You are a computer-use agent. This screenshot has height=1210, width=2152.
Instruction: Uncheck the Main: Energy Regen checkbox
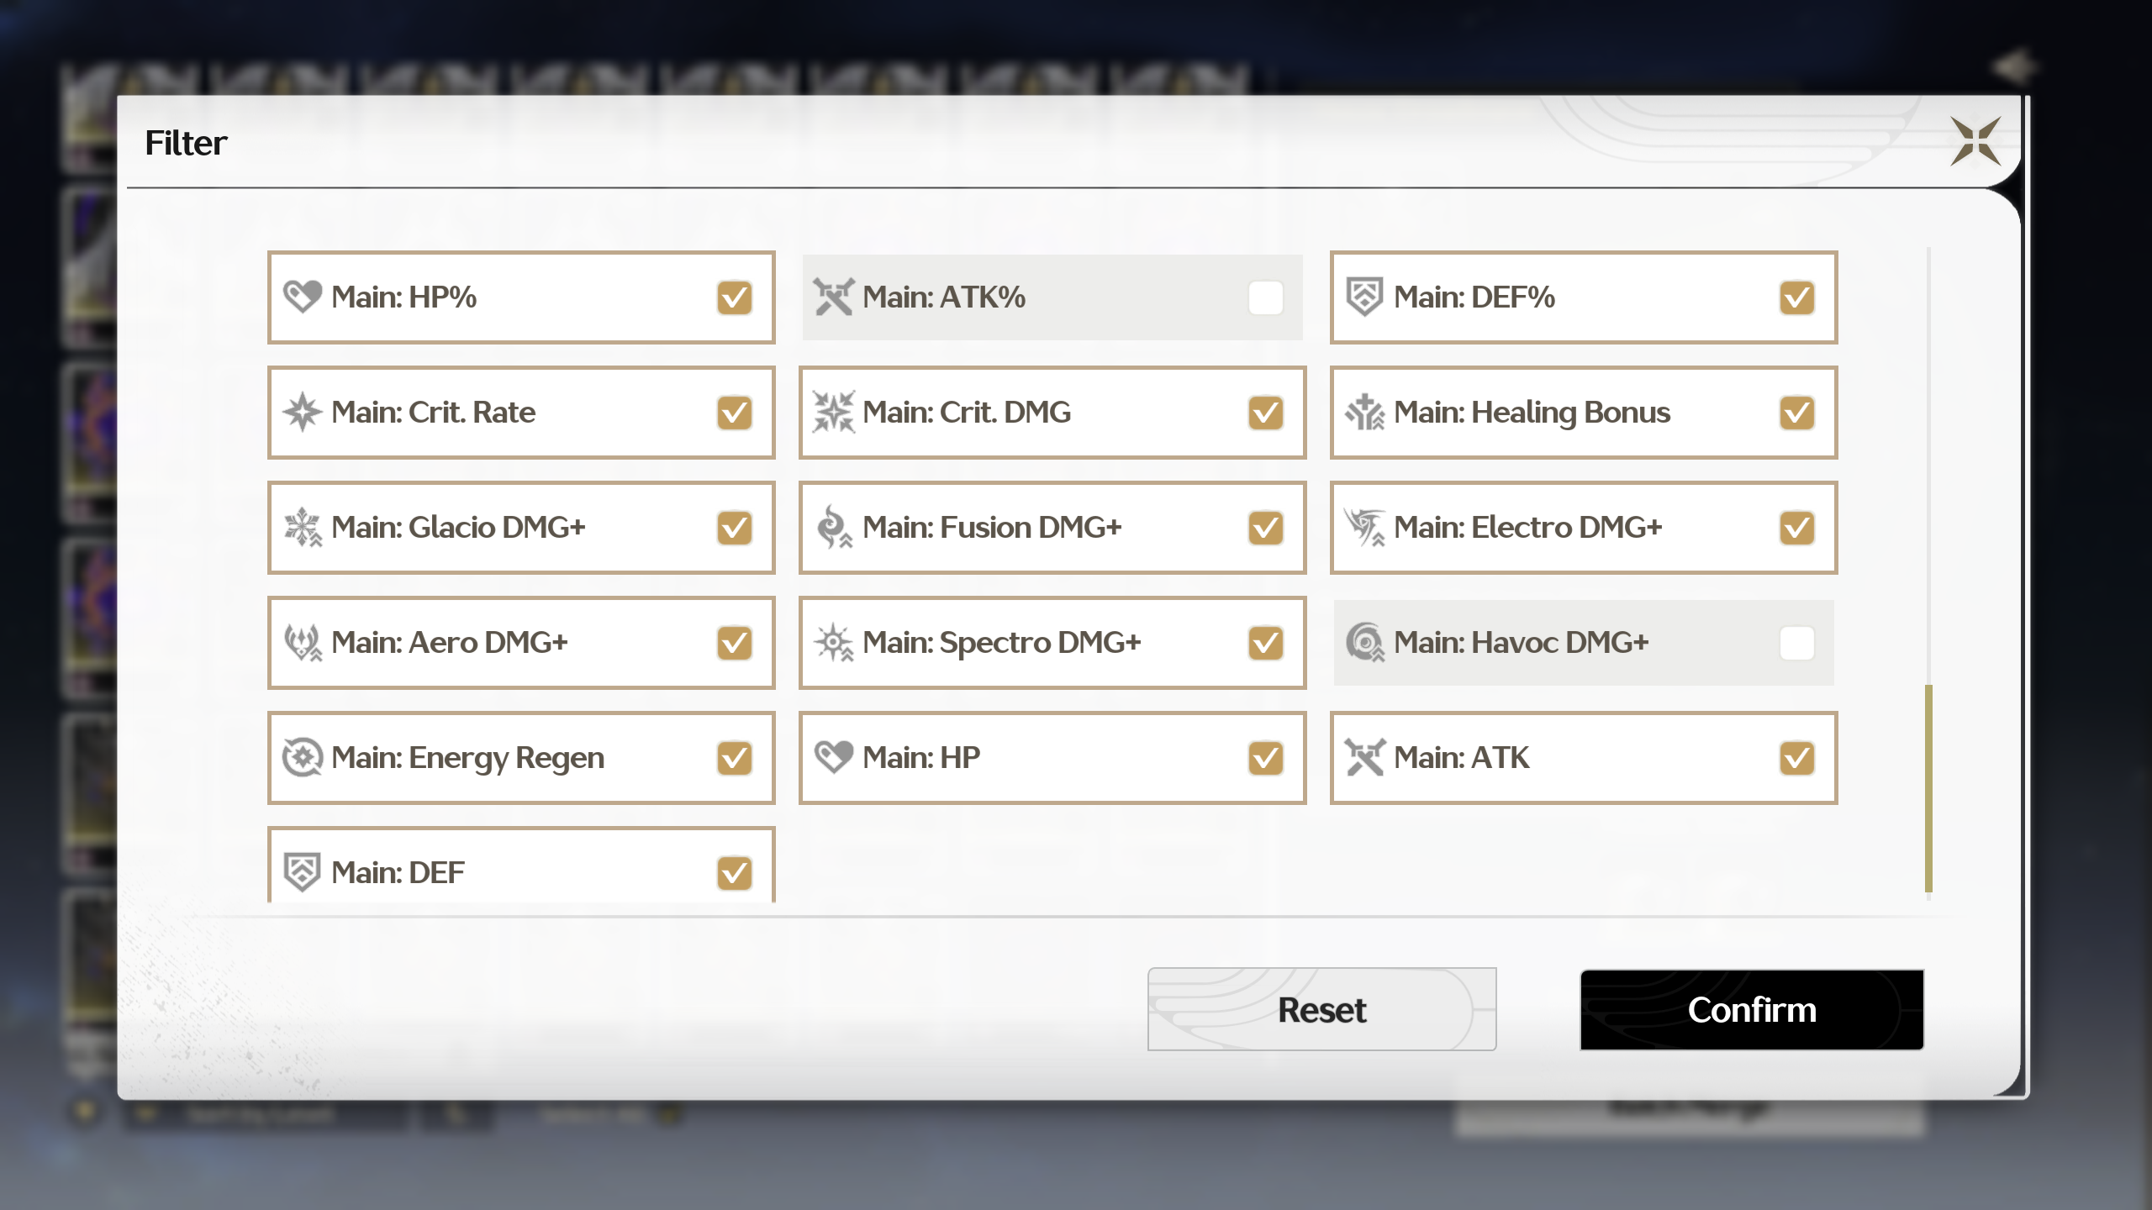coord(734,758)
